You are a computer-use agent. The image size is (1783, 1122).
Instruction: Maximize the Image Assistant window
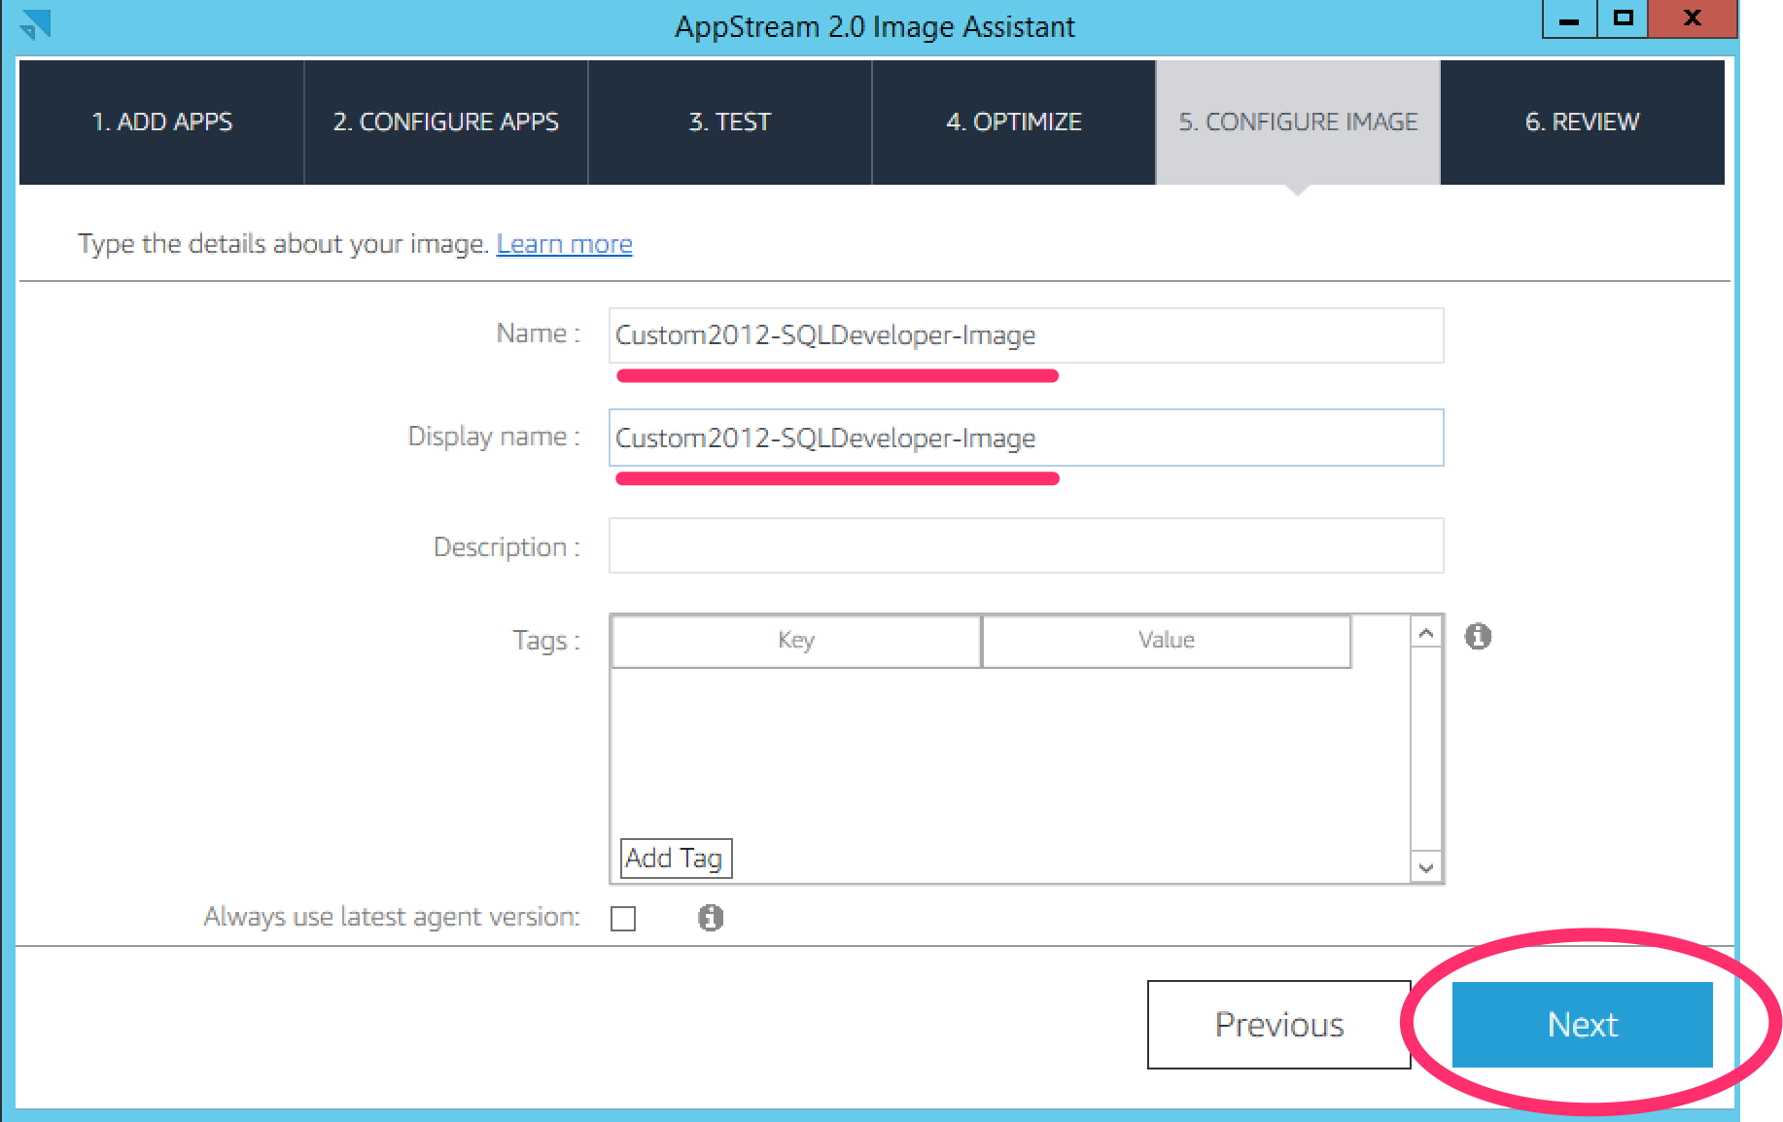[1623, 19]
